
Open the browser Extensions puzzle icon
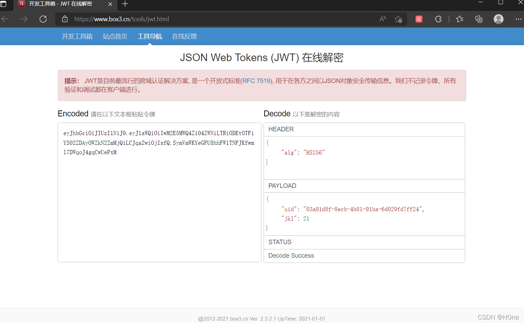(438, 19)
